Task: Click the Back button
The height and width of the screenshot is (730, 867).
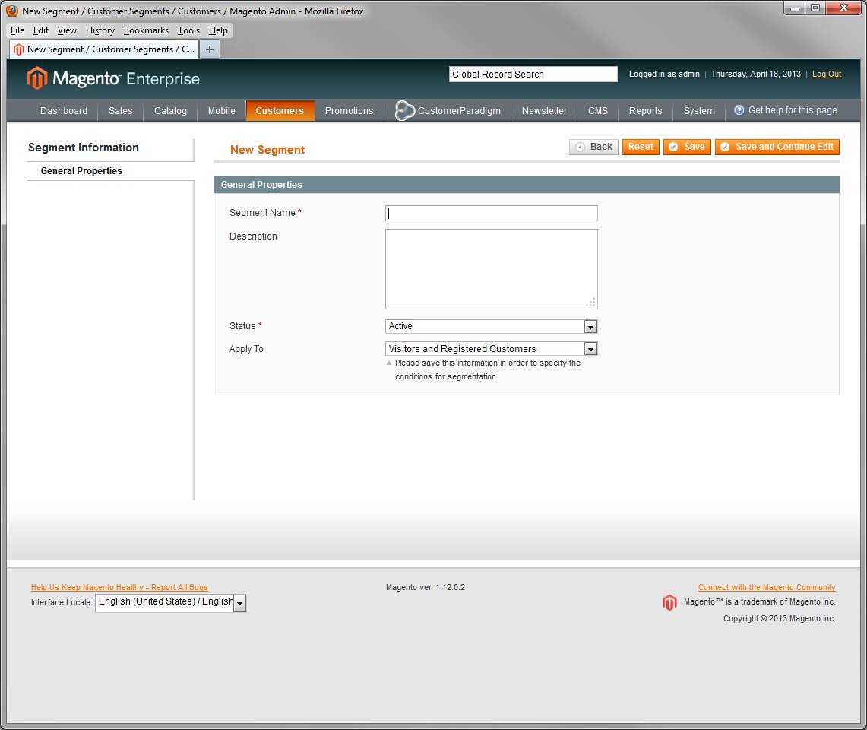Action: [x=594, y=147]
